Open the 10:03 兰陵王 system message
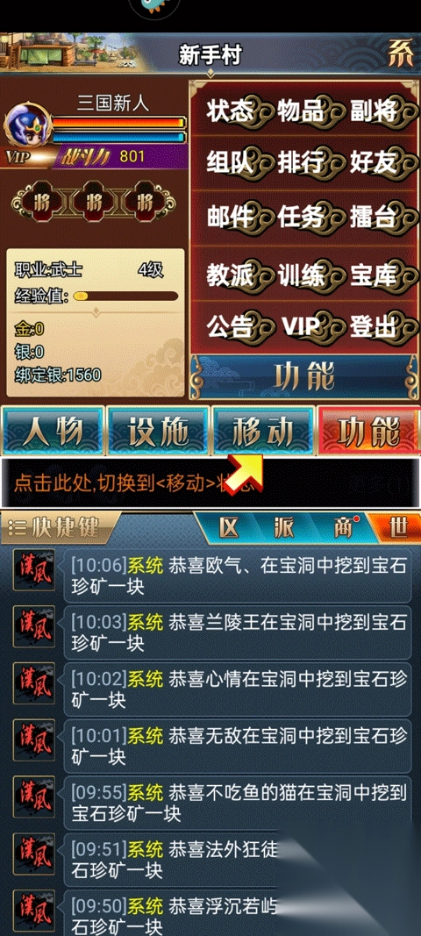Image resolution: width=421 pixels, height=936 pixels. tap(238, 632)
